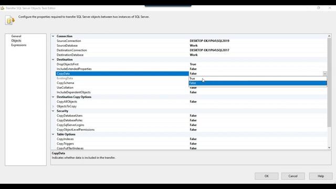Collapse the Table Options category
Screen dimensions: 336x189
pyautogui.click(x=53, y=134)
